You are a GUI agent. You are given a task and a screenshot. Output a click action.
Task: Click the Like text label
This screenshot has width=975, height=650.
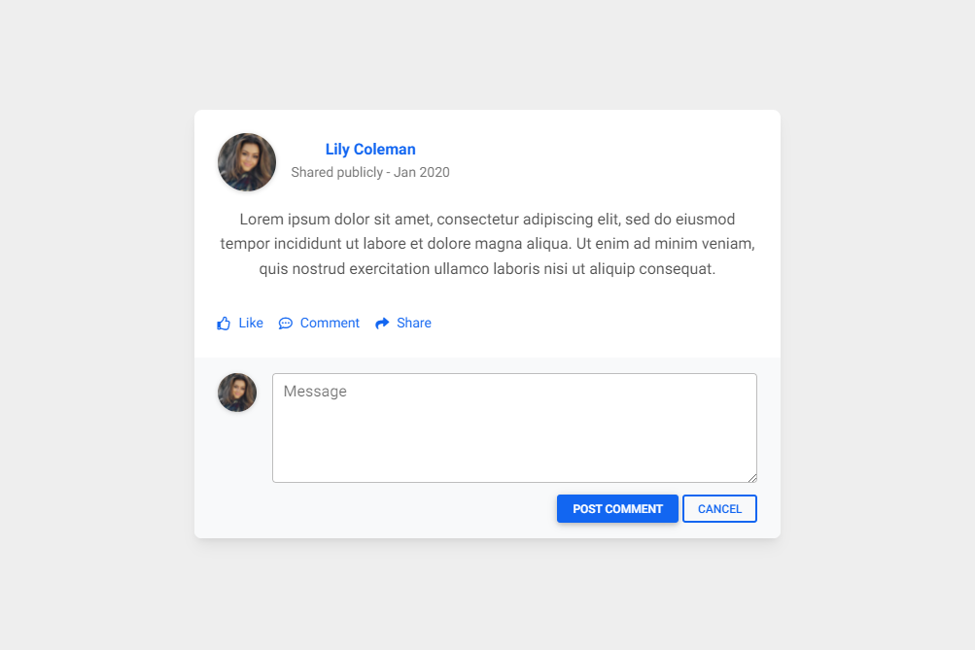point(250,322)
